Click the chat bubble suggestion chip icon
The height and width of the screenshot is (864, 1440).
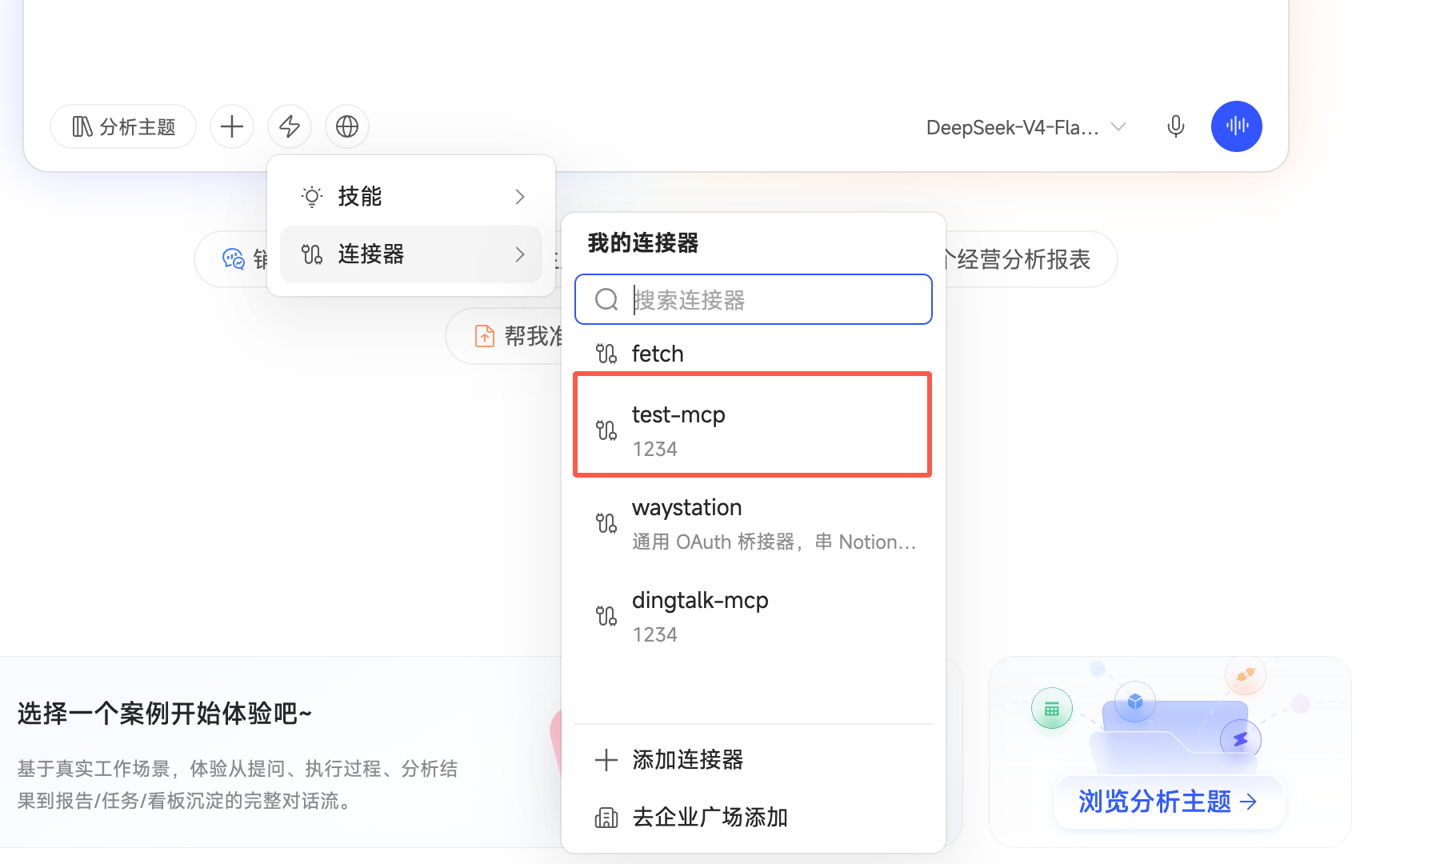tap(234, 259)
